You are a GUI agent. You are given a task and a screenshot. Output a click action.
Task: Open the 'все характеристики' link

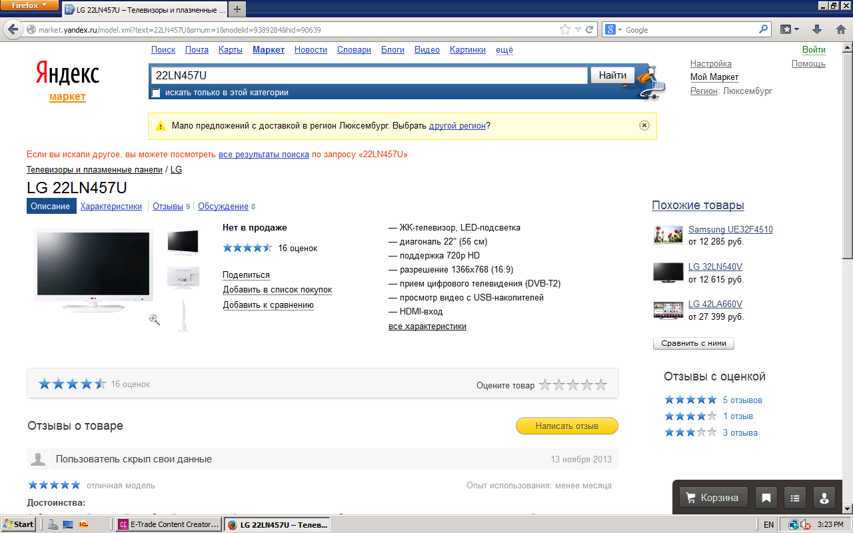pyautogui.click(x=427, y=326)
